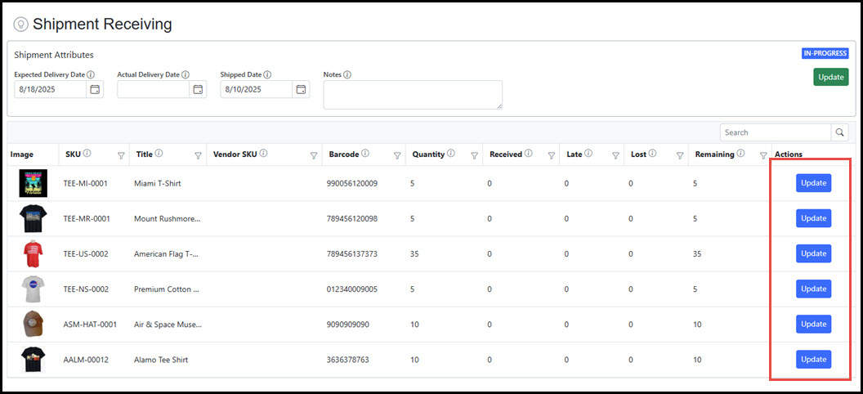Click the Quantity column filter icon
The height and width of the screenshot is (394, 863).
(x=474, y=155)
